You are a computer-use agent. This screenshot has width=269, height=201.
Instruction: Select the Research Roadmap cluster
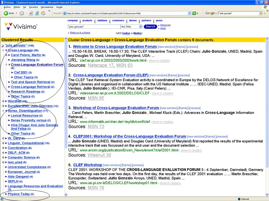click(25, 92)
